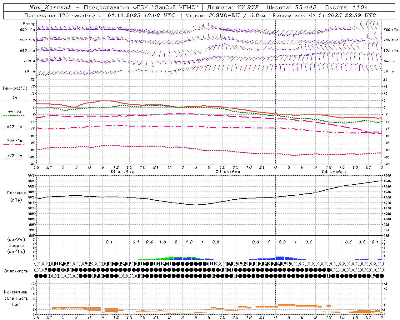The height and width of the screenshot is (320, 400).
Task: Click the '04 ноября' date label
Action: (334, 172)
